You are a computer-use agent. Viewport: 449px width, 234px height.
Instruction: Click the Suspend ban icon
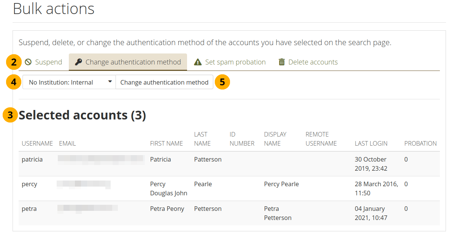point(28,62)
